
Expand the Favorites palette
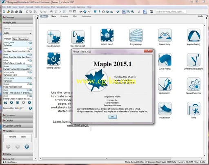18,18
